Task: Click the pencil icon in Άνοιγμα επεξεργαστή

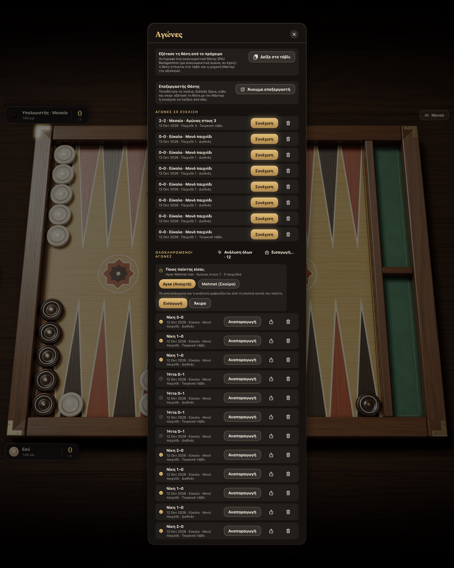Action: (x=243, y=89)
